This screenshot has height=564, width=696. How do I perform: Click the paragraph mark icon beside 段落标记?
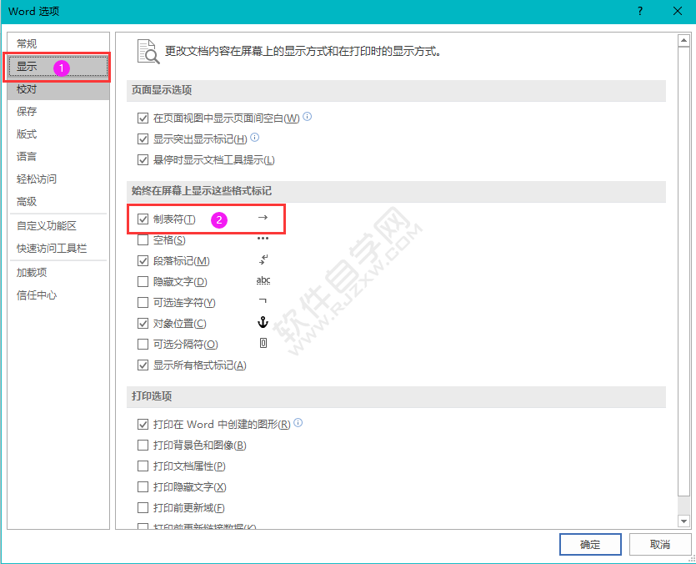tap(263, 259)
